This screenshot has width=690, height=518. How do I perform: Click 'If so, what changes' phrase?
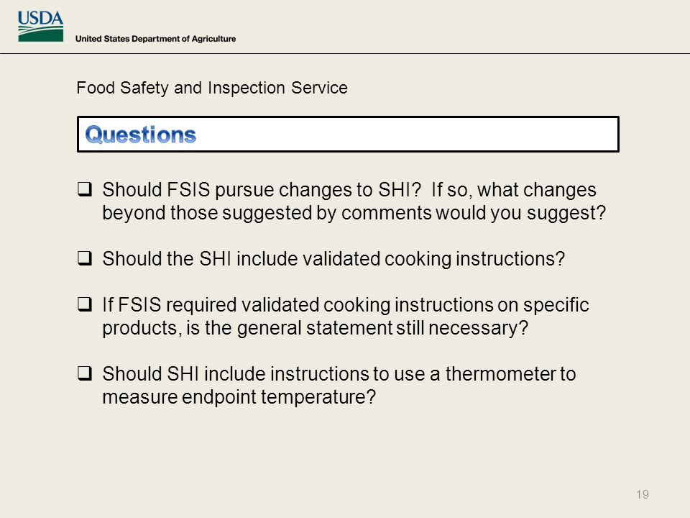pyautogui.click(x=513, y=190)
